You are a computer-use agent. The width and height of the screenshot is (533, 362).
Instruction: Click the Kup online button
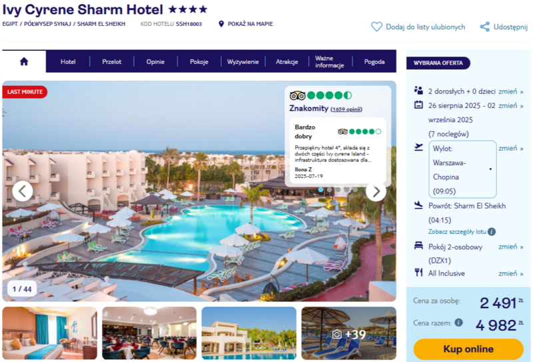point(468,349)
